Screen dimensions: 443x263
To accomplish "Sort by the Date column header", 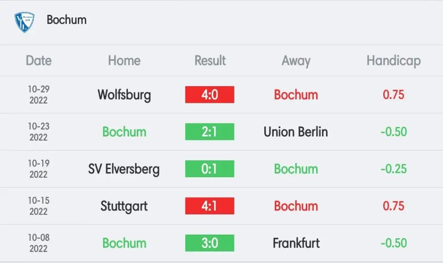I will coord(39,61).
